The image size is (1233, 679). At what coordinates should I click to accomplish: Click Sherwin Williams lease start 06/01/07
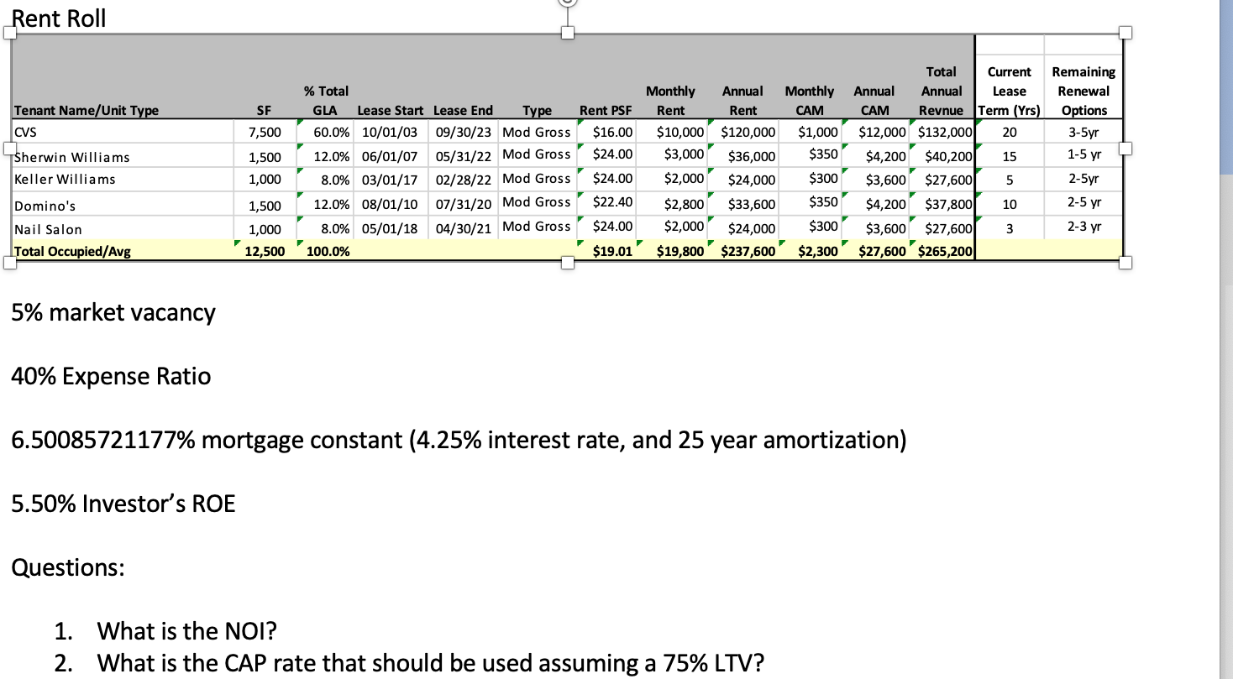(389, 156)
